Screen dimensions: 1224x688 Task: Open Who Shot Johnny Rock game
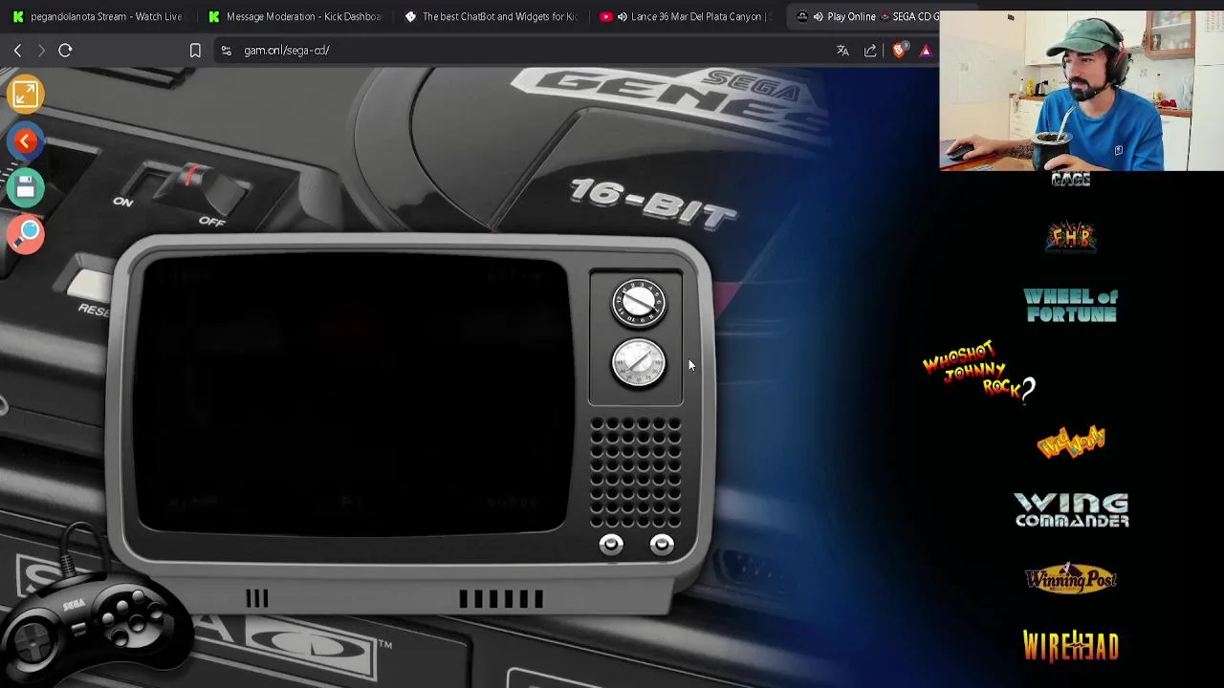(x=978, y=371)
